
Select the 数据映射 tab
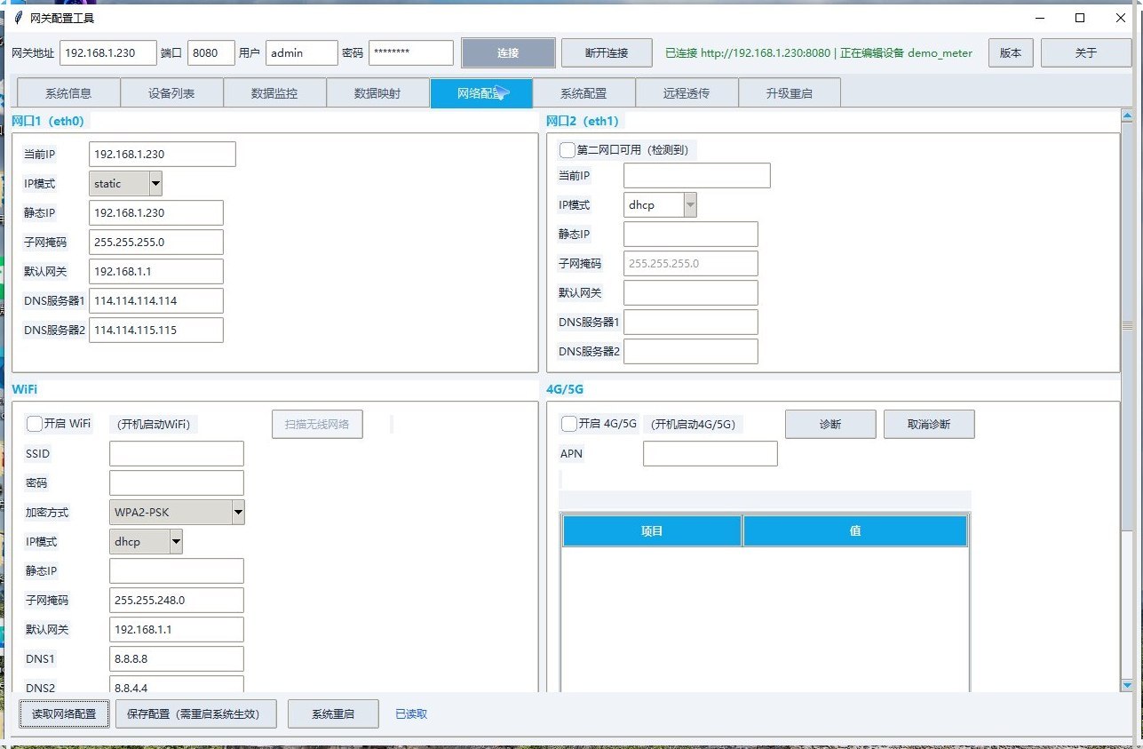click(377, 93)
